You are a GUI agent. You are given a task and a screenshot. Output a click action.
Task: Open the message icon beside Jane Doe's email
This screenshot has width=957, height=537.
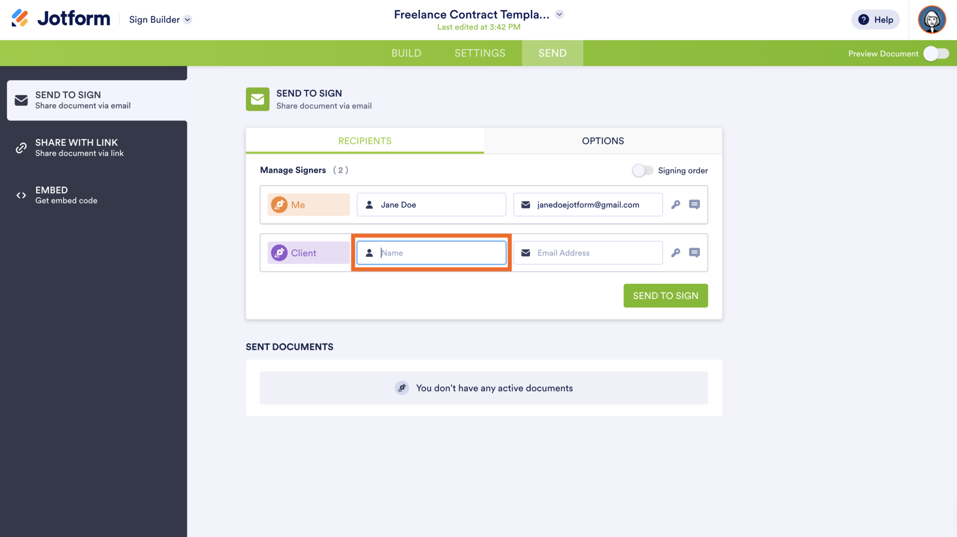pos(695,204)
